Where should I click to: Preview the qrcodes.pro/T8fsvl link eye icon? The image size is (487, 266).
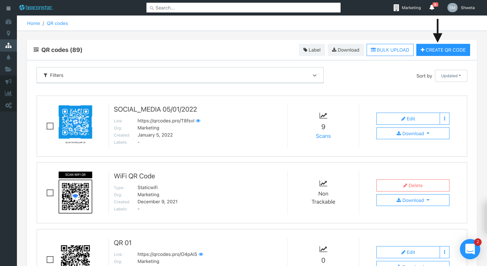coord(198,121)
